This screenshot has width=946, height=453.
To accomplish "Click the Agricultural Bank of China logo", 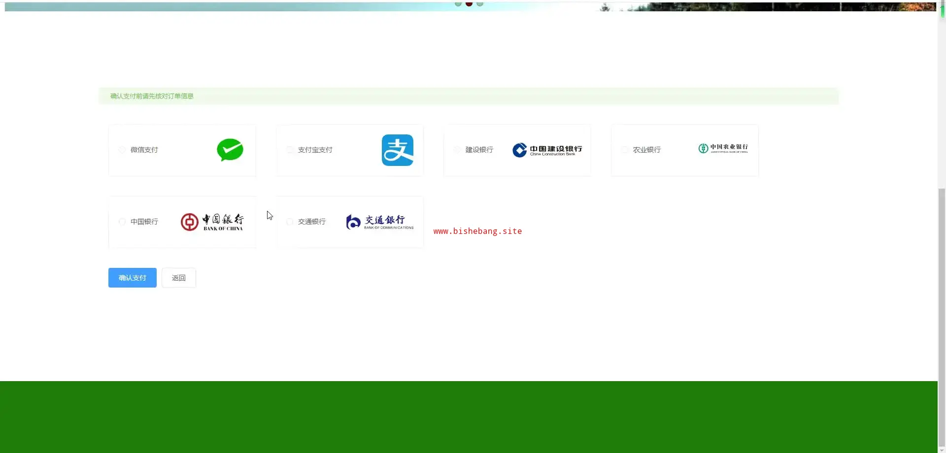I will point(723,148).
